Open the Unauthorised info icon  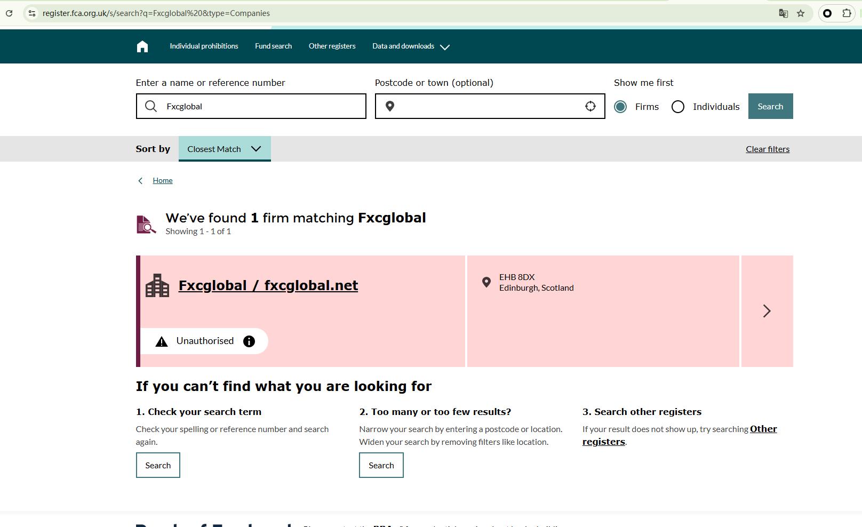click(x=249, y=341)
